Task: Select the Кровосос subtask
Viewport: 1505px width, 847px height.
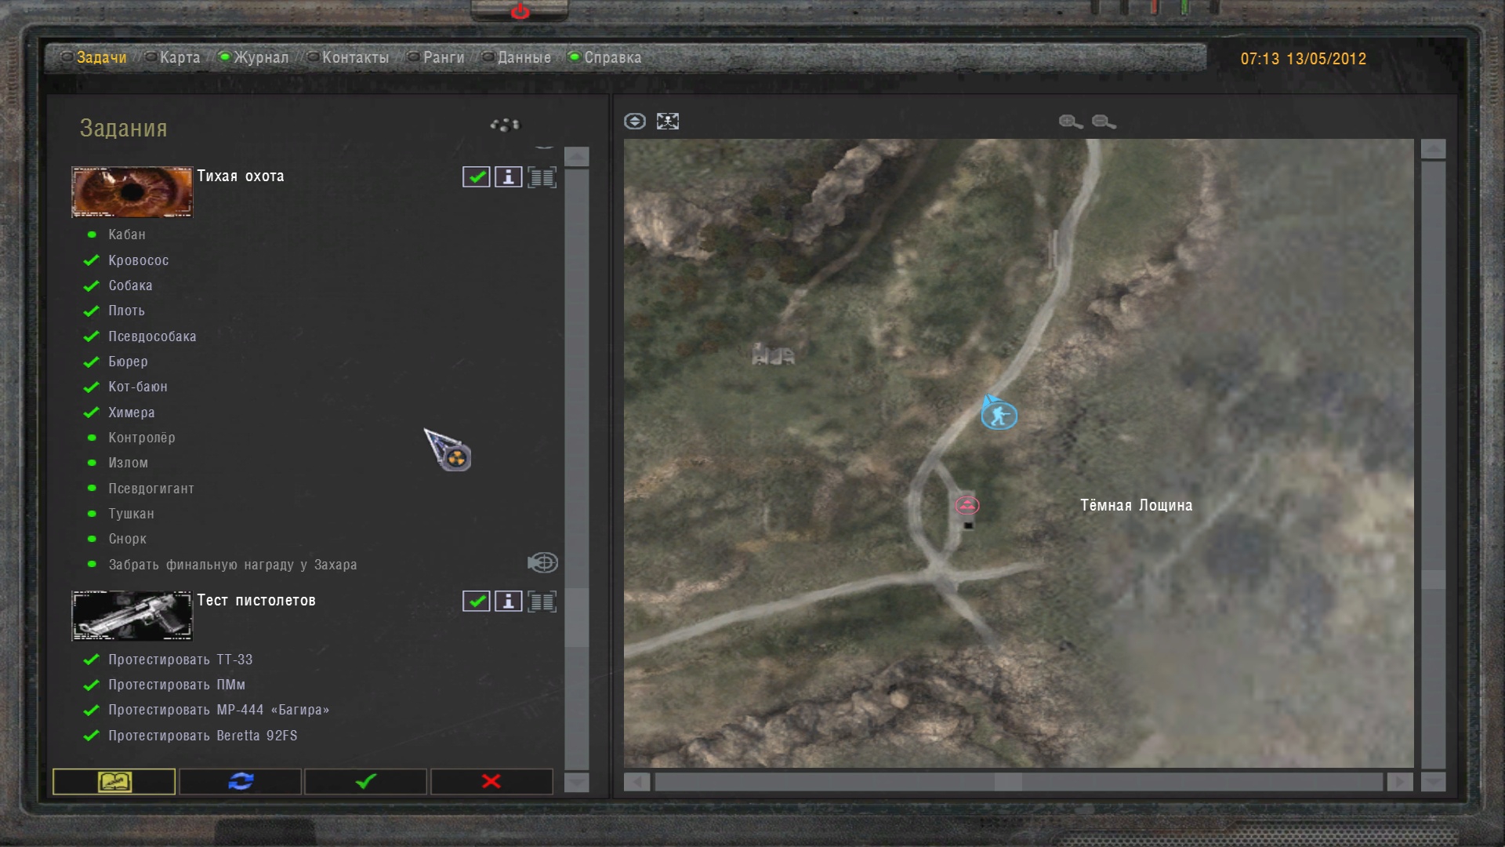Action: (x=138, y=260)
